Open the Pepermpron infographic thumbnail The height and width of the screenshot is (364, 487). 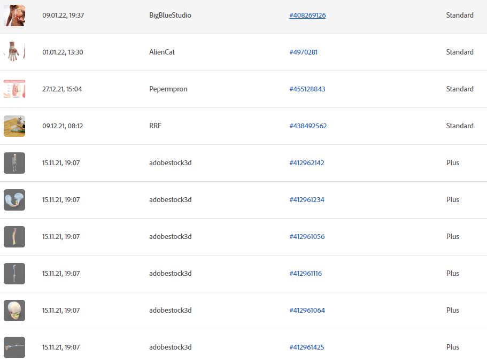pyautogui.click(x=14, y=89)
